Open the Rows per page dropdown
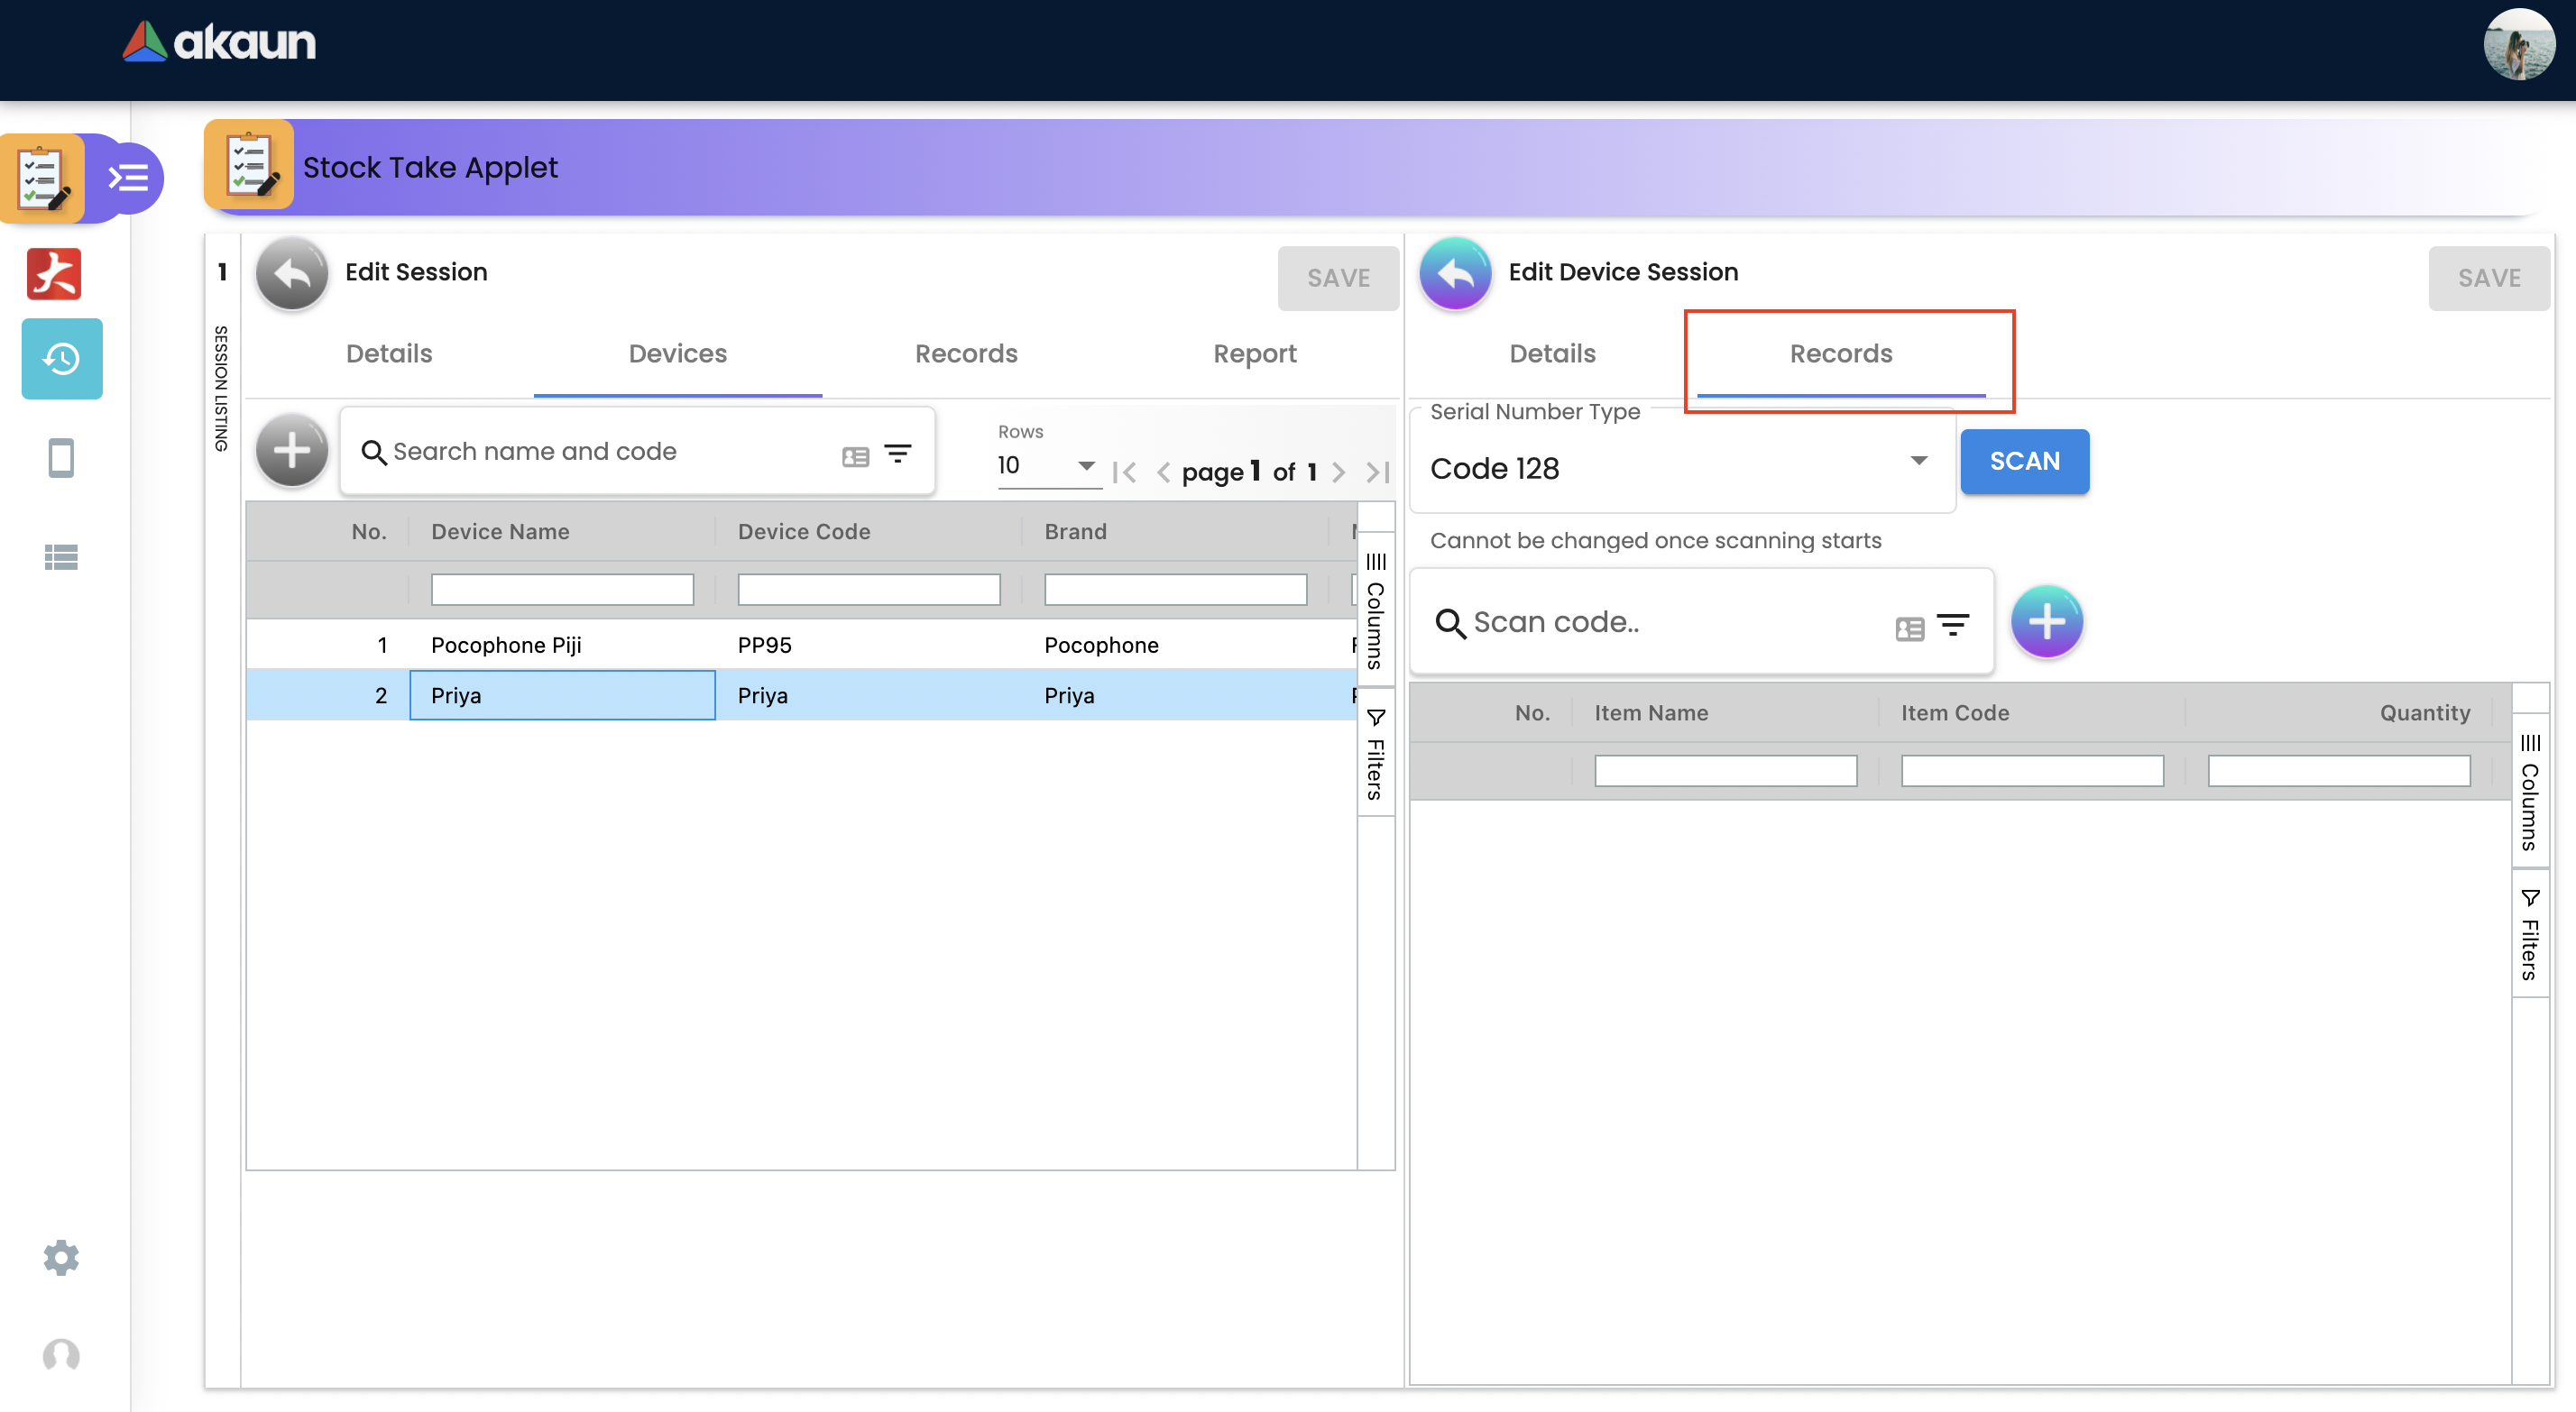 tap(1086, 466)
